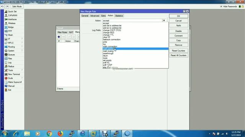245x137 pixels.
Task: Switch to Advanced tab
Action: point(95,16)
